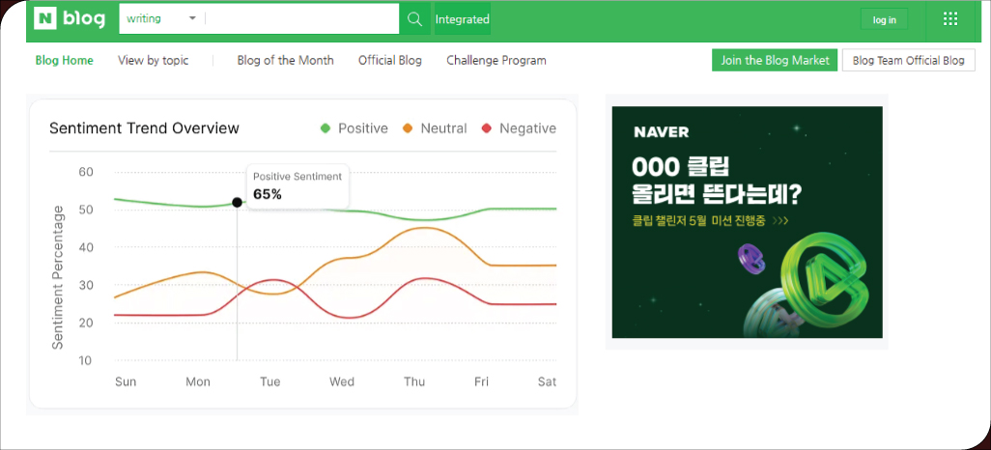Expand the View by topic menu
The width and height of the screenshot is (991, 450).
click(153, 60)
